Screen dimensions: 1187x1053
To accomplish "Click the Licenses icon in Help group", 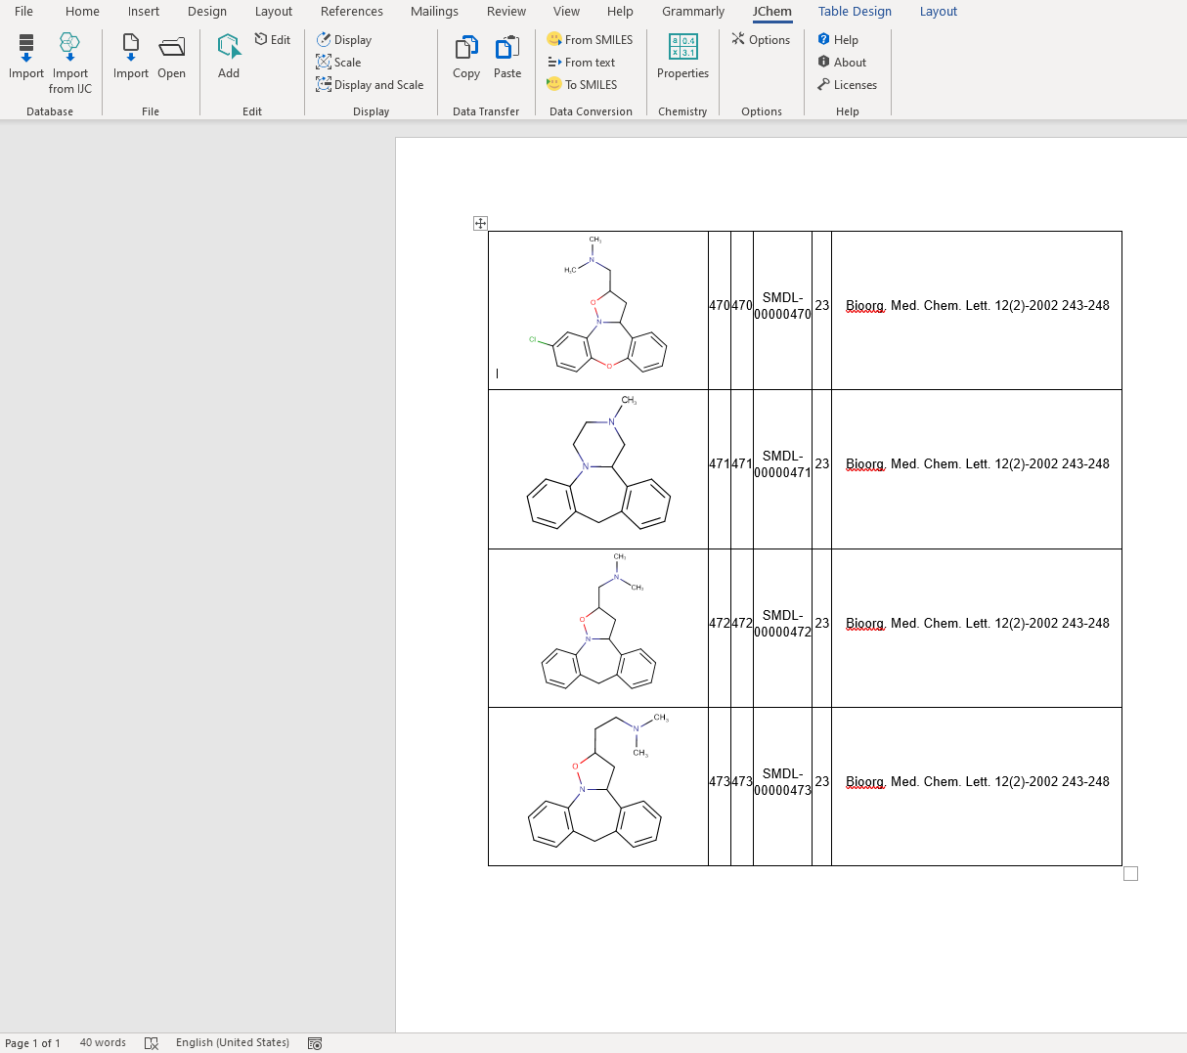I will 847,84.
